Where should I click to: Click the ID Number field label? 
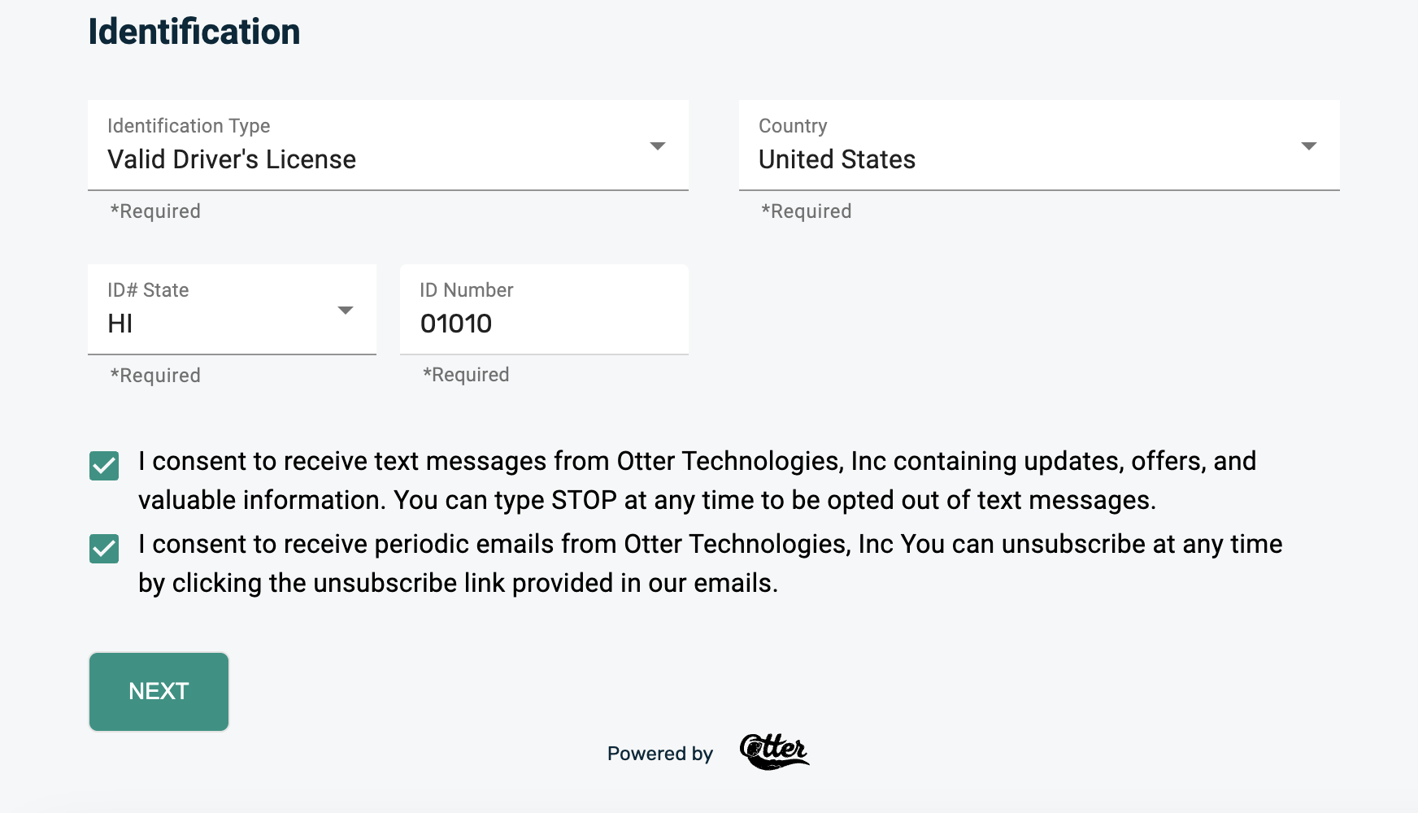click(466, 290)
